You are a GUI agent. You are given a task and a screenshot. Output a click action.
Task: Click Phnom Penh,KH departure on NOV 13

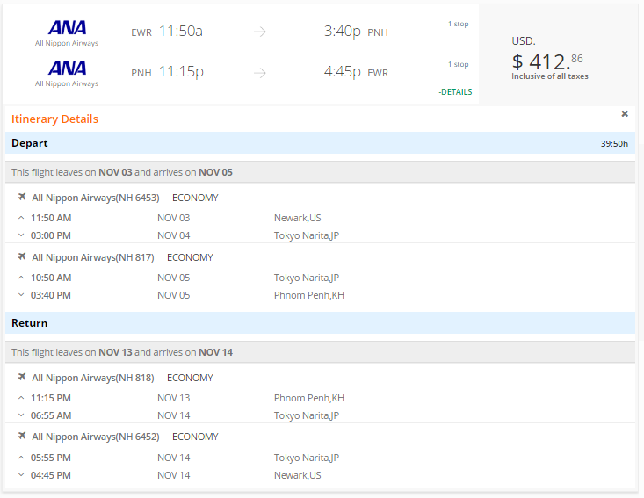point(309,398)
